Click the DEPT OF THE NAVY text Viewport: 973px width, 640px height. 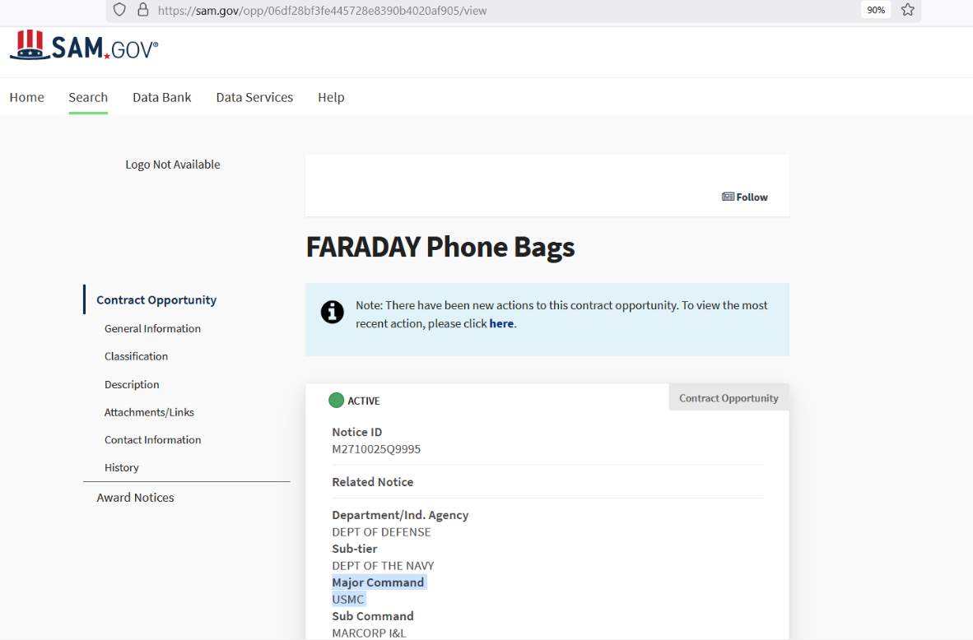tap(383, 566)
